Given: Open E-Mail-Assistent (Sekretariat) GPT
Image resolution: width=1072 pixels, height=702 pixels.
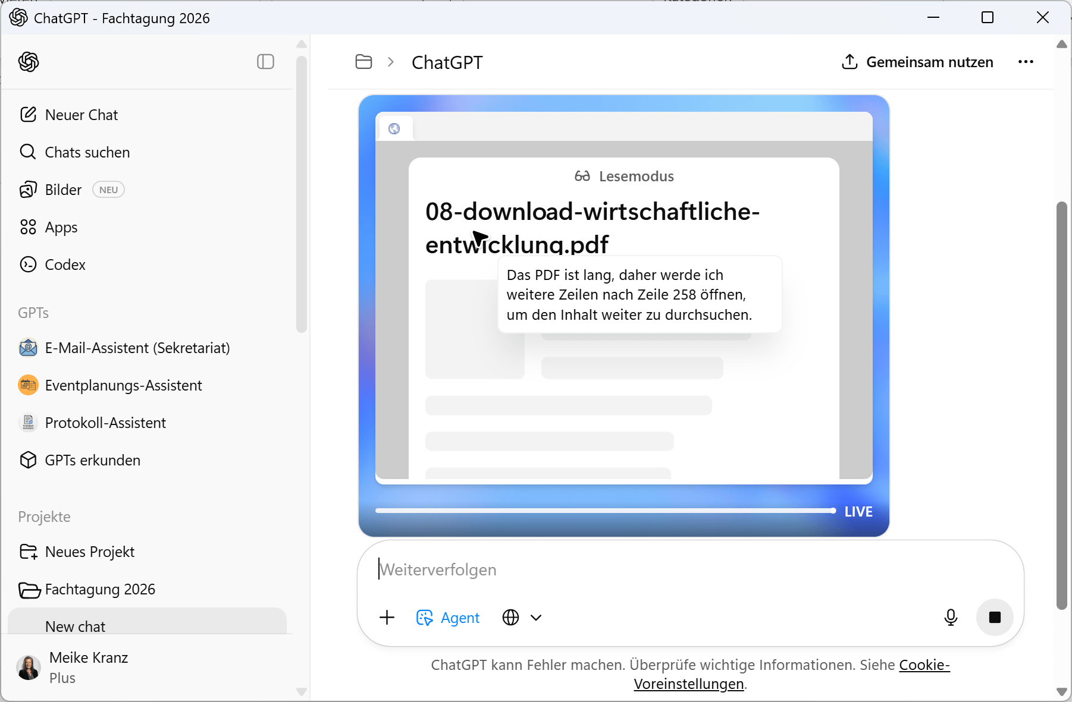Looking at the screenshot, I should point(137,348).
